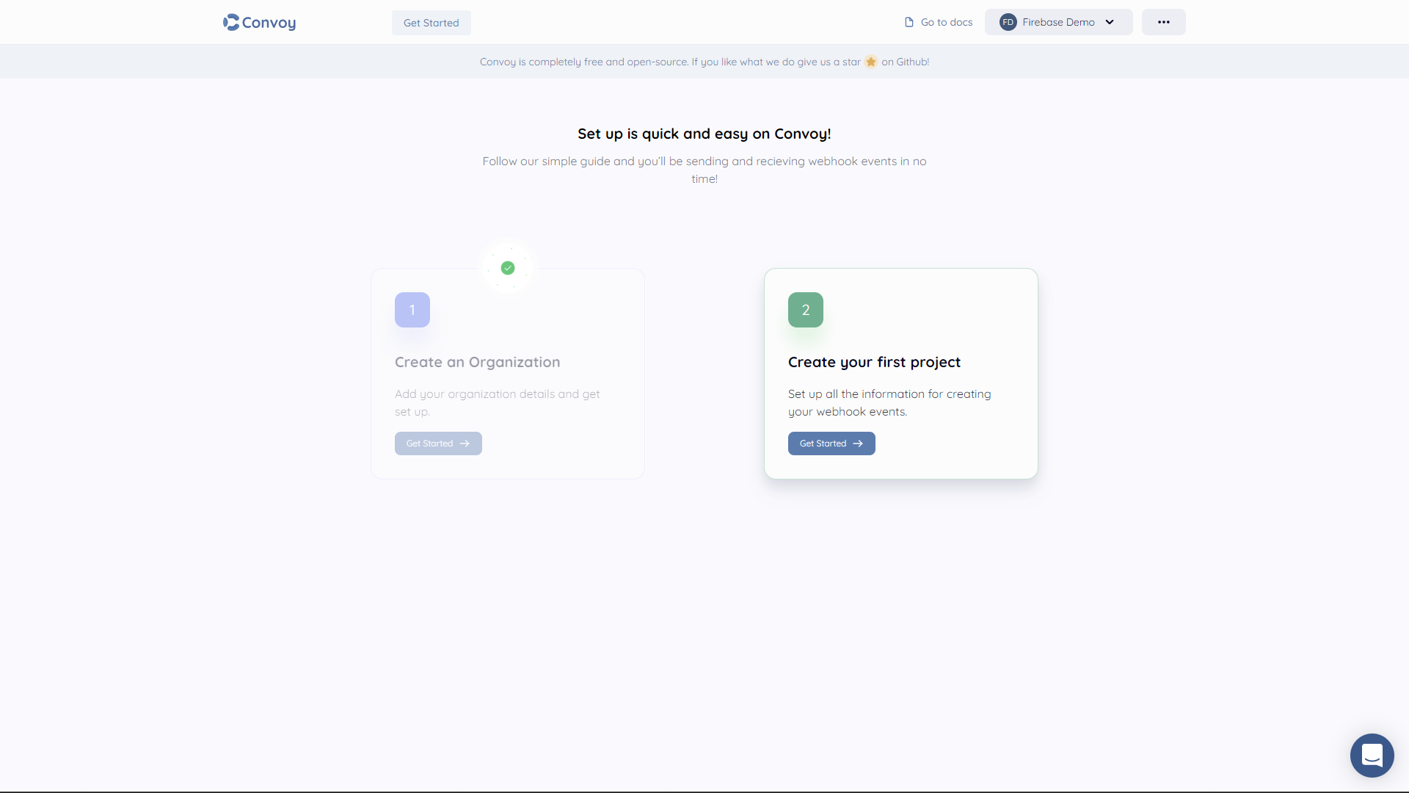Open the chat support widget
The width and height of the screenshot is (1409, 793).
click(x=1372, y=755)
